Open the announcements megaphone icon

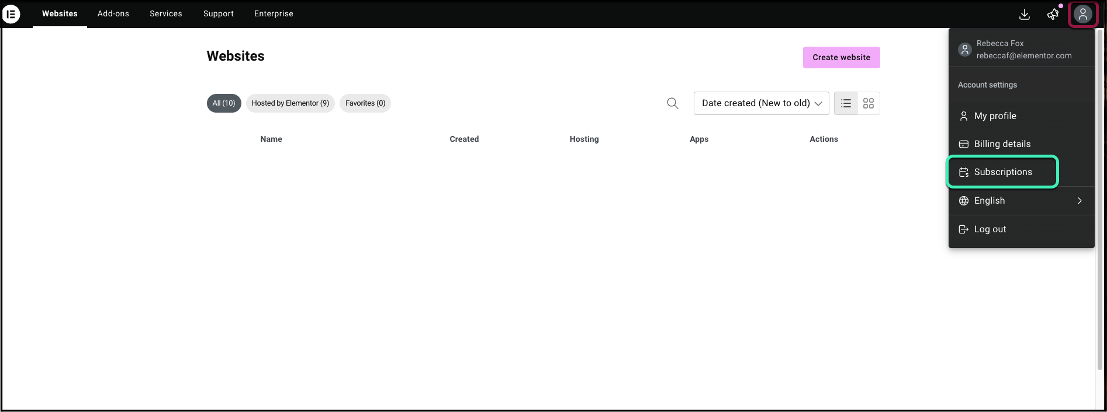[x=1053, y=15]
